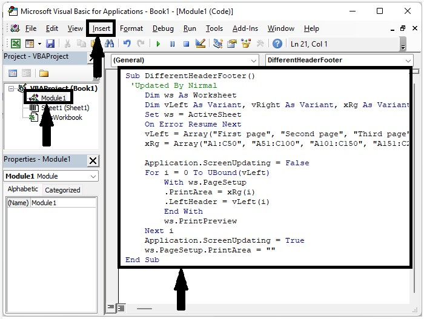Select ThisWorkbook in project tree

coord(62,117)
